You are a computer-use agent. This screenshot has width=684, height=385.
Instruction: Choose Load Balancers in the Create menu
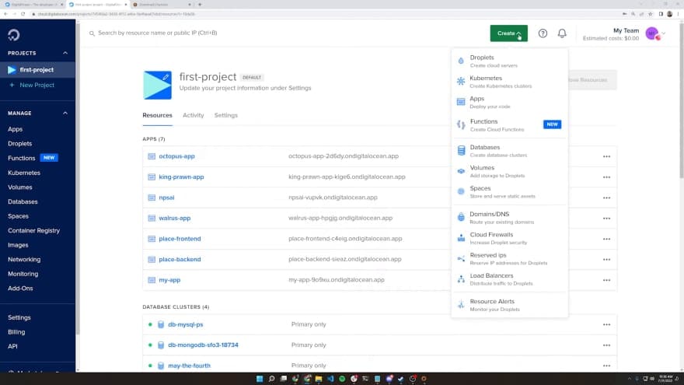(510, 279)
